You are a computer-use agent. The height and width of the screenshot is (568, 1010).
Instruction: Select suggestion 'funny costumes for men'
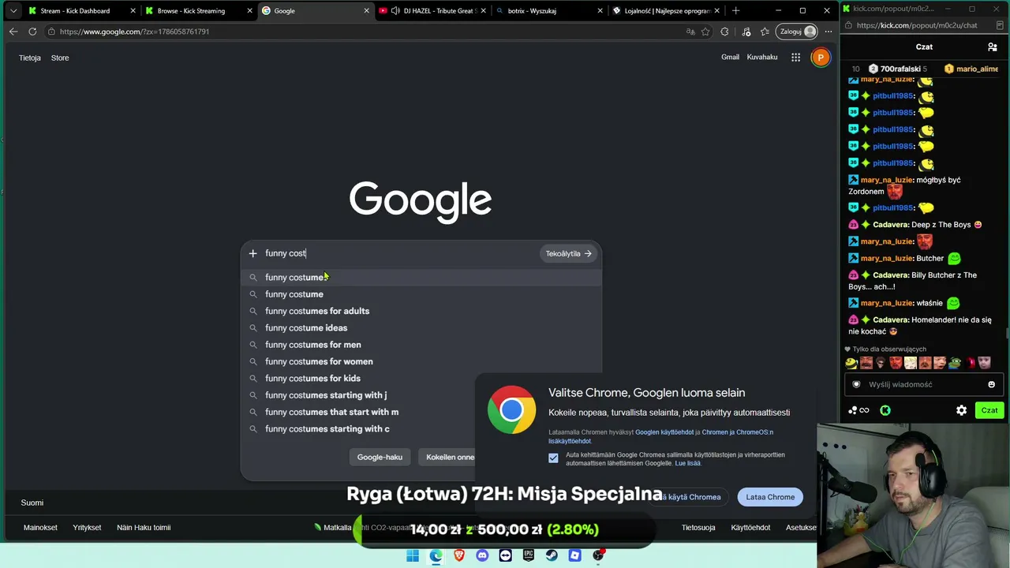[421, 345]
